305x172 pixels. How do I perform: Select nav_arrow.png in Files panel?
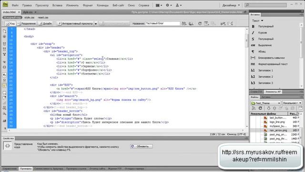coord(278,130)
